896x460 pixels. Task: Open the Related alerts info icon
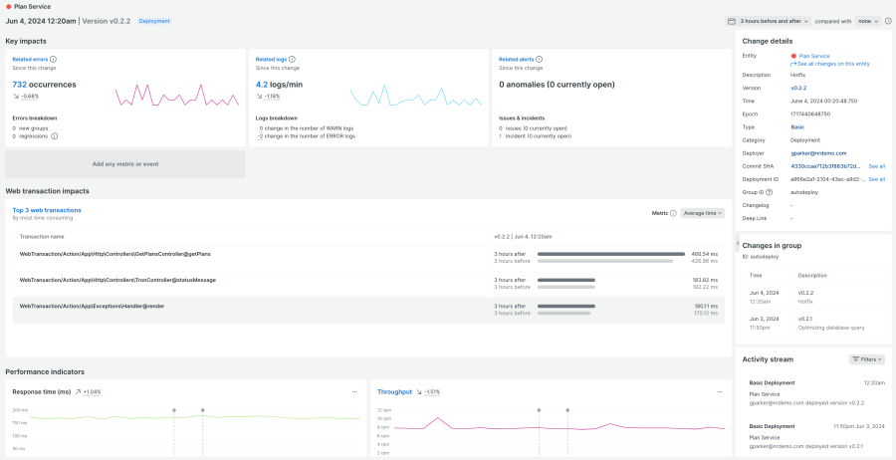[x=538, y=60]
